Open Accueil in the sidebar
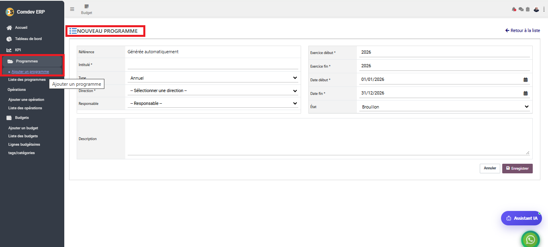 [21, 28]
